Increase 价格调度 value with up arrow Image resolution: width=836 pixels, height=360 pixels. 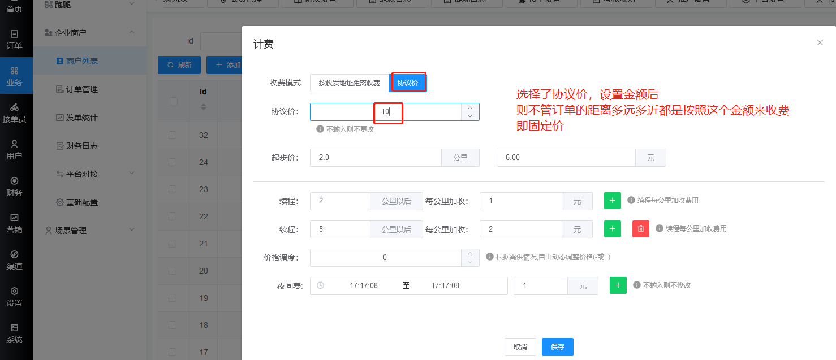(x=470, y=253)
